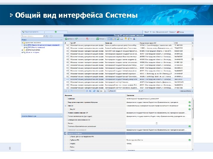Select table row number 153
Viewport: 213px width, 159px height.
[128, 59]
